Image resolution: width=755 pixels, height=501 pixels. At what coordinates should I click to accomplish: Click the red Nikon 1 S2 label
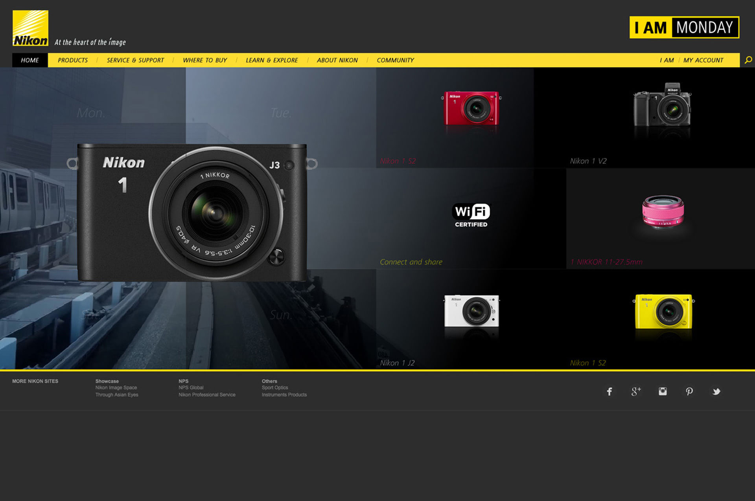pos(398,161)
